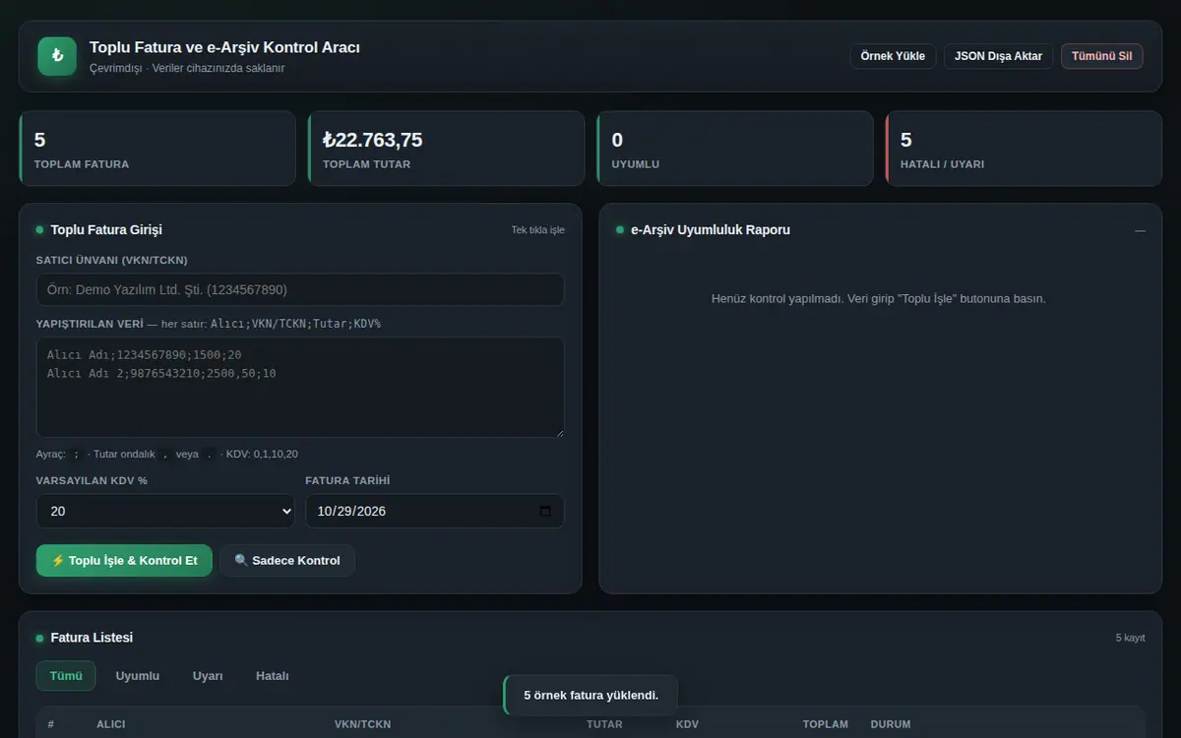This screenshot has width=1181, height=738.
Task: Run Toplu İşle & Kontrol Et
Action: pos(124,560)
